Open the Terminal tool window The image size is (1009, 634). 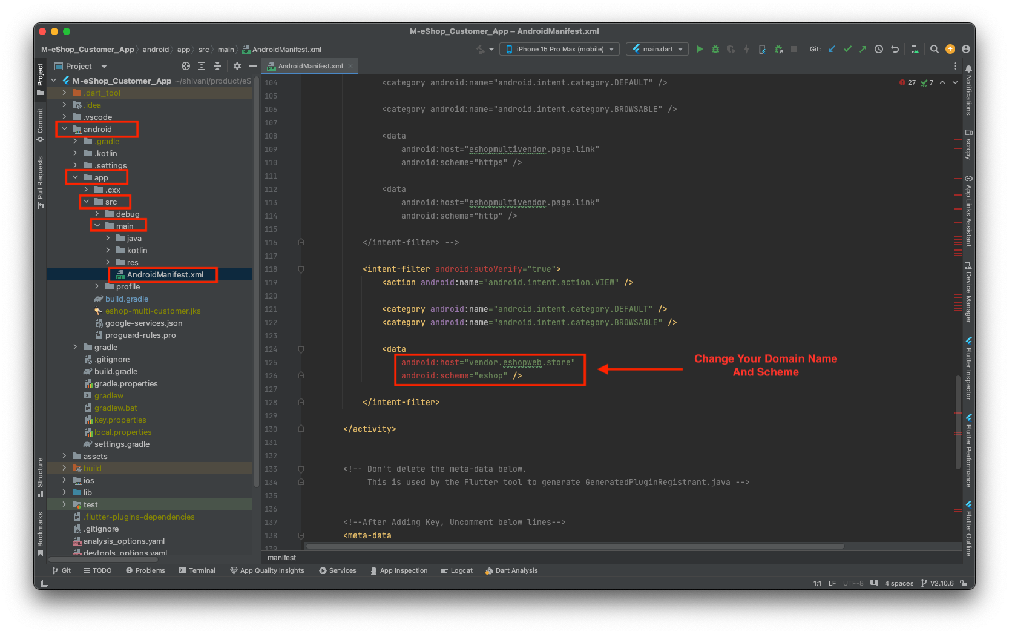197,570
